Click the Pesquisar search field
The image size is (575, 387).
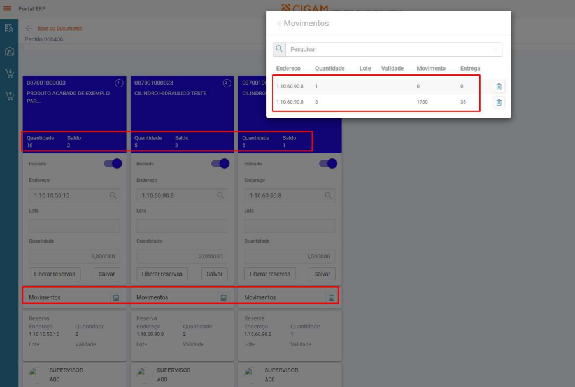point(394,49)
